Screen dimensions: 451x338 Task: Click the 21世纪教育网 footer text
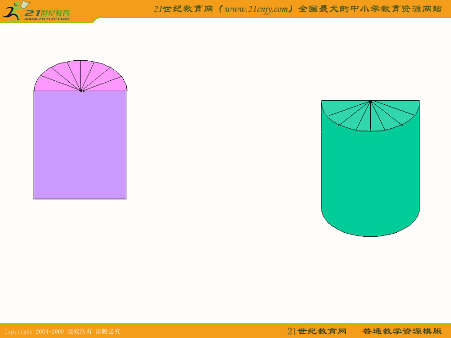(317, 331)
